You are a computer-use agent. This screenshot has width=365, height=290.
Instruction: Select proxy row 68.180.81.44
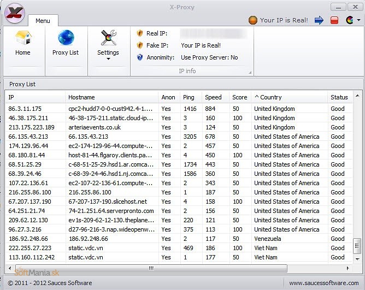pyautogui.click(x=179, y=155)
